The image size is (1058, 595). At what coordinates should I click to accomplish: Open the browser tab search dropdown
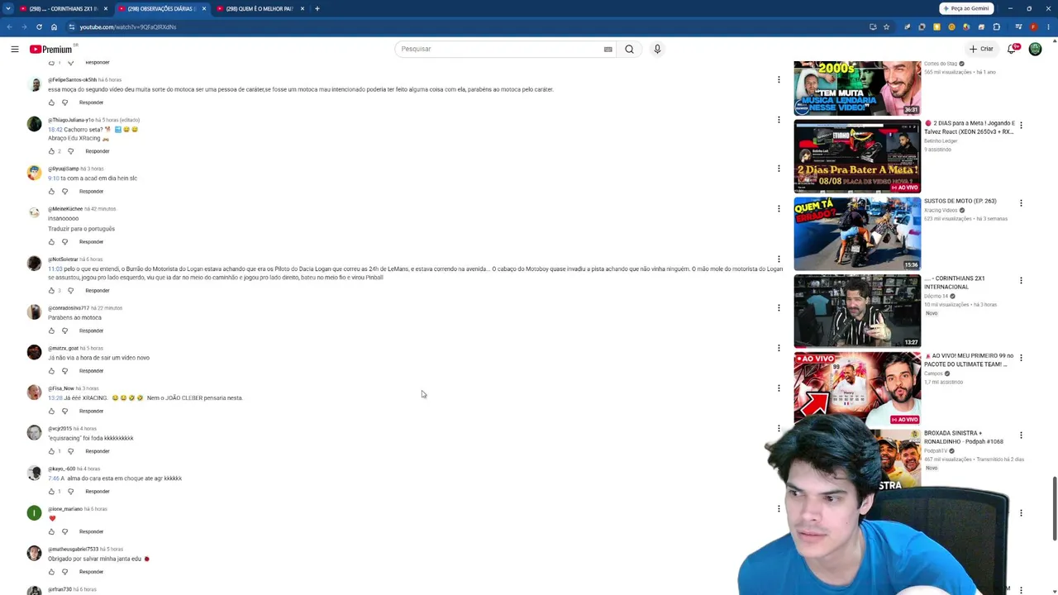tap(8, 8)
